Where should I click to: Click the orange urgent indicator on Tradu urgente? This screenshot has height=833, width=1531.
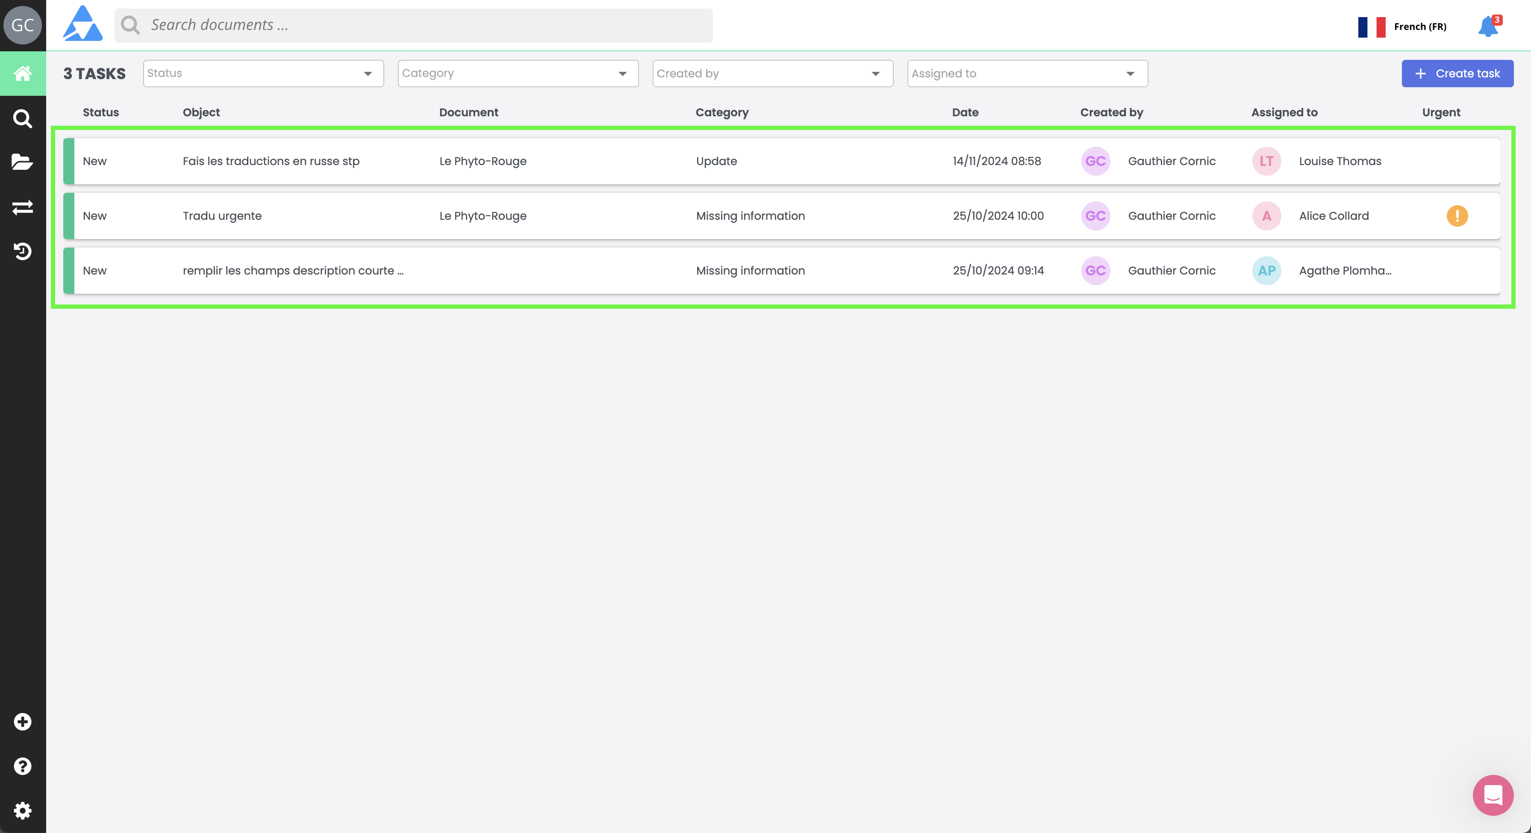(x=1457, y=216)
